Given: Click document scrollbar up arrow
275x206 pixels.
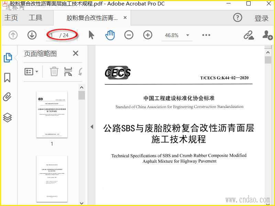Looking at the screenshot, I should [x=268, y=53].
